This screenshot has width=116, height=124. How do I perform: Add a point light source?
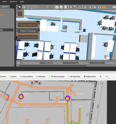[71, 7]
